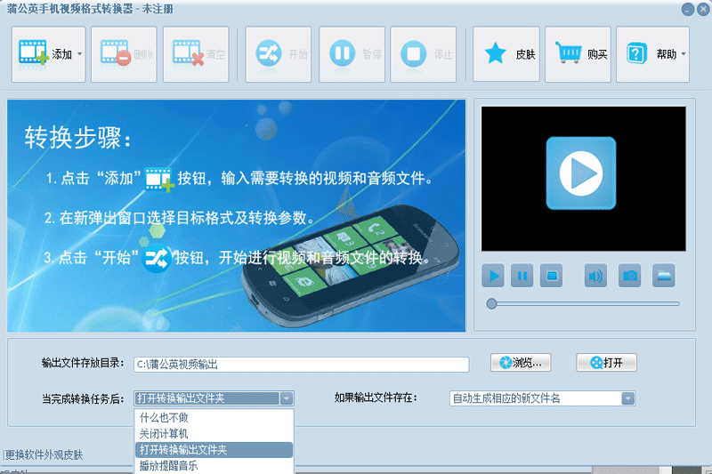Expand the 添加 button's dropdown arrow
Viewport: 712px width, 474px height.
pyautogui.click(x=80, y=54)
